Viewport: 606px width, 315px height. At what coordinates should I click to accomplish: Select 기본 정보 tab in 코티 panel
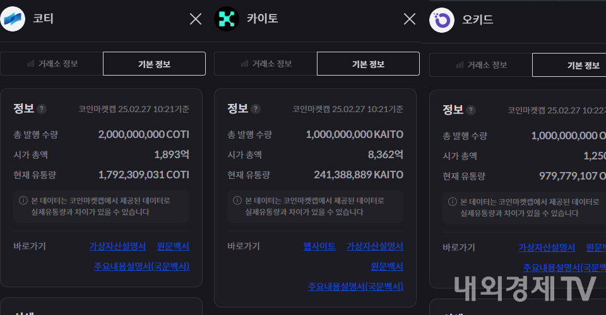pyautogui.click(x=154, y=64)
